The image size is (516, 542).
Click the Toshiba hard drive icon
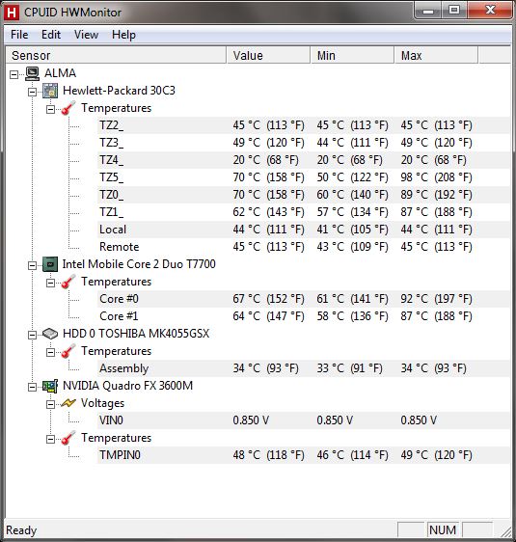coord(50,334)
